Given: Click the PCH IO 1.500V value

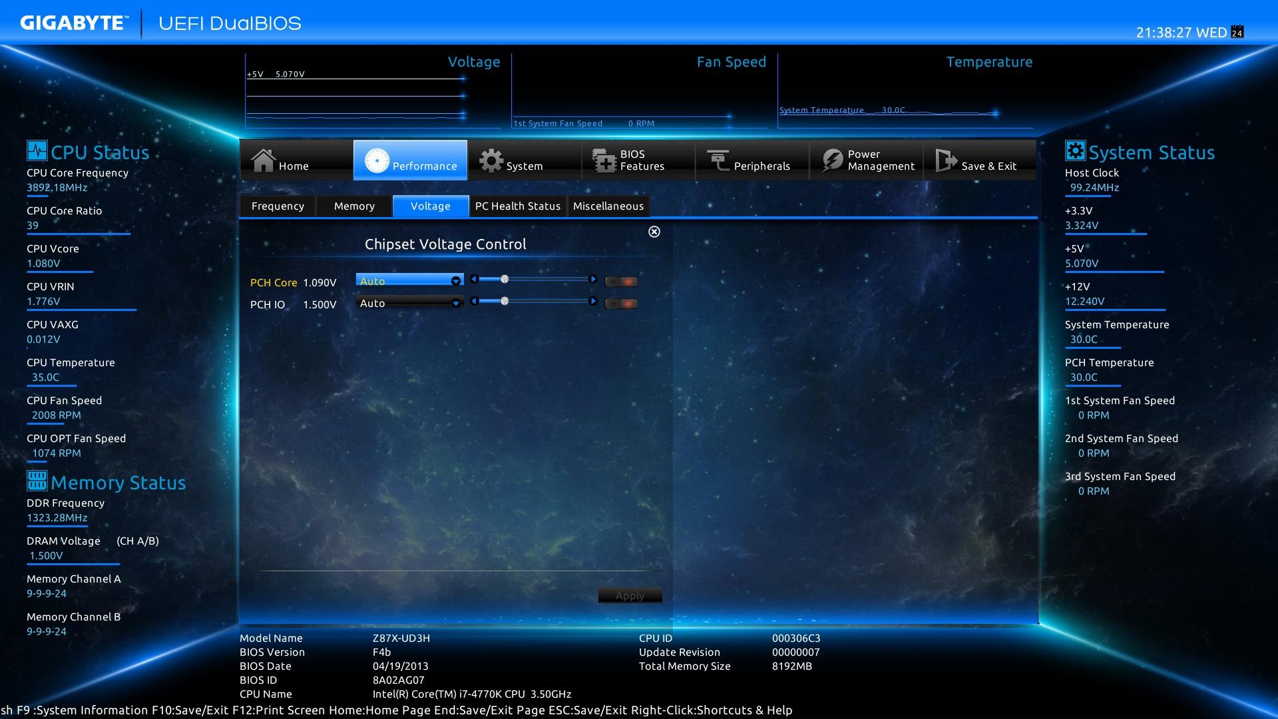Looking at the screenshot, I should (319, 304).
